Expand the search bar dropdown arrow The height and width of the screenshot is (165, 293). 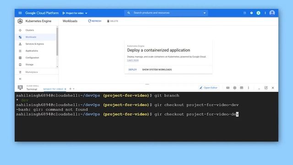point(205,13)
